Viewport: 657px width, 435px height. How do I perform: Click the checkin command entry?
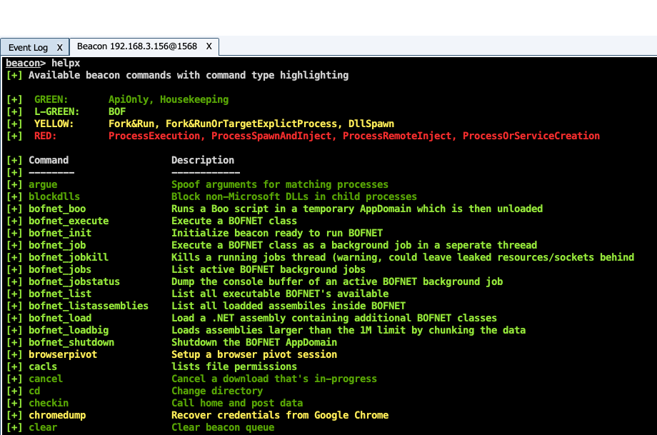tap(48, 402)
